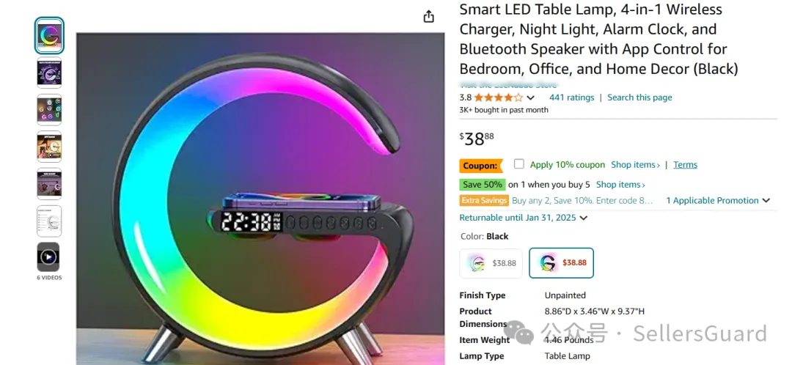
Task: Tick the Apply 10% coupon checkbox
Action: [x=518, y=164]
